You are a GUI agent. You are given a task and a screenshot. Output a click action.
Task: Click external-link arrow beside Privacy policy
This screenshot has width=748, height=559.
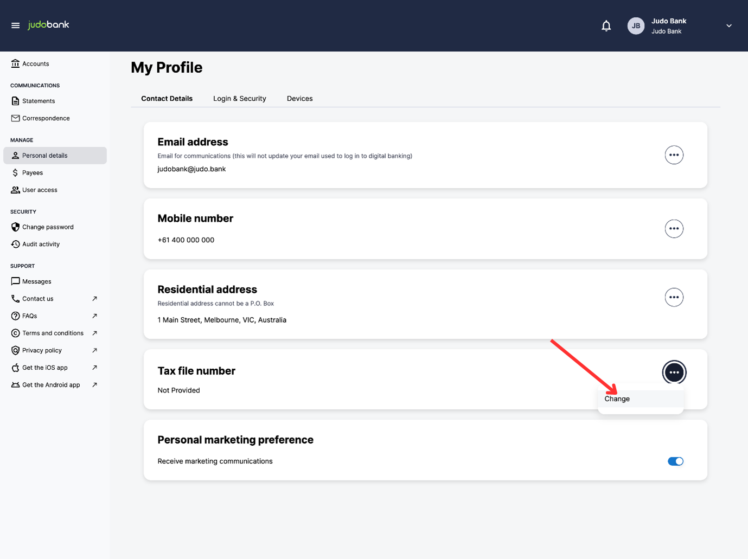coord(94,350)
